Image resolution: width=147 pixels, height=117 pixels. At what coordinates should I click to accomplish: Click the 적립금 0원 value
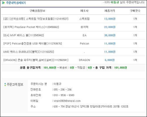pos(90,67)
